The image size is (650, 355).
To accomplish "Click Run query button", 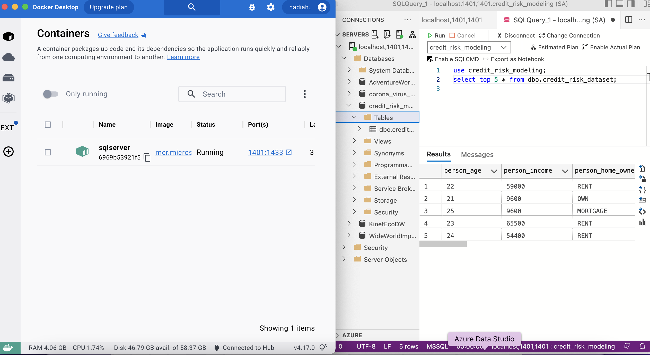I will pyautogui.click(x=436, y=35).
